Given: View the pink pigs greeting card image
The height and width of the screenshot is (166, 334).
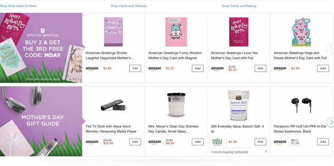Looking at the screenshot, I should tap(301, 32).
